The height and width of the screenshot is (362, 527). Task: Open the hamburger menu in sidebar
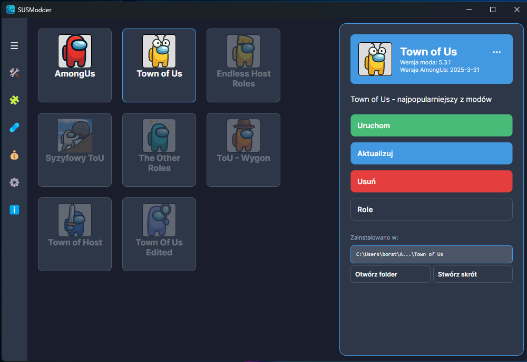[x=14, y=45]
